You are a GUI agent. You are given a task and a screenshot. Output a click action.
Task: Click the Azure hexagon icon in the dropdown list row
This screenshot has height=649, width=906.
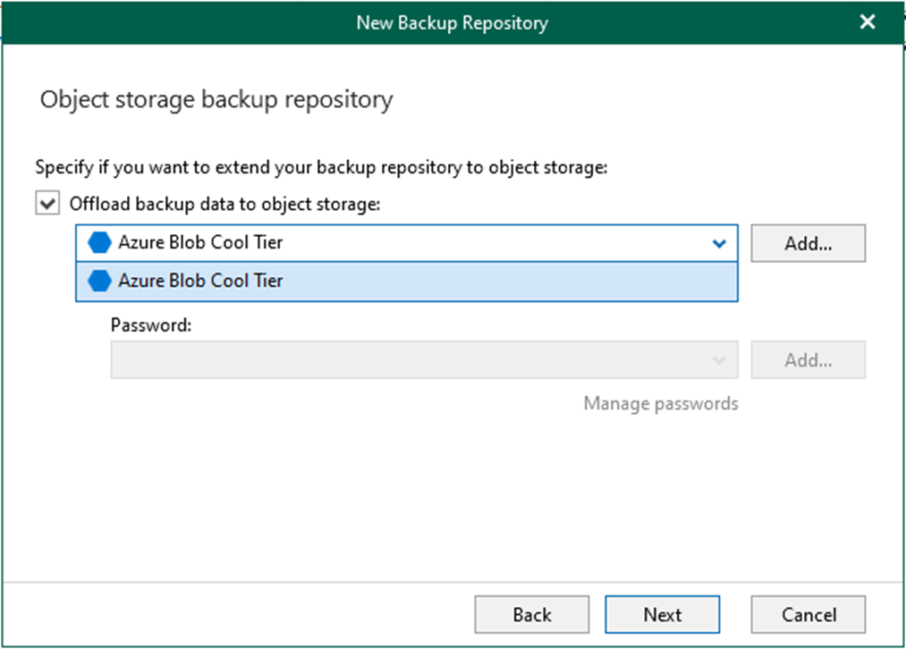(x=99, y=282)
